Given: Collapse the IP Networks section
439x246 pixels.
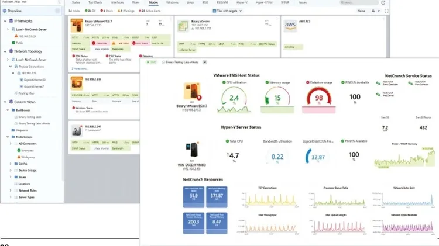Looking at the screenshot, I should (x=5, y=21).
